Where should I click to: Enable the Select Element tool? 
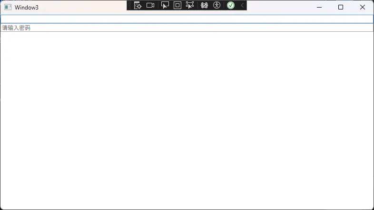(x=165, y=6)
